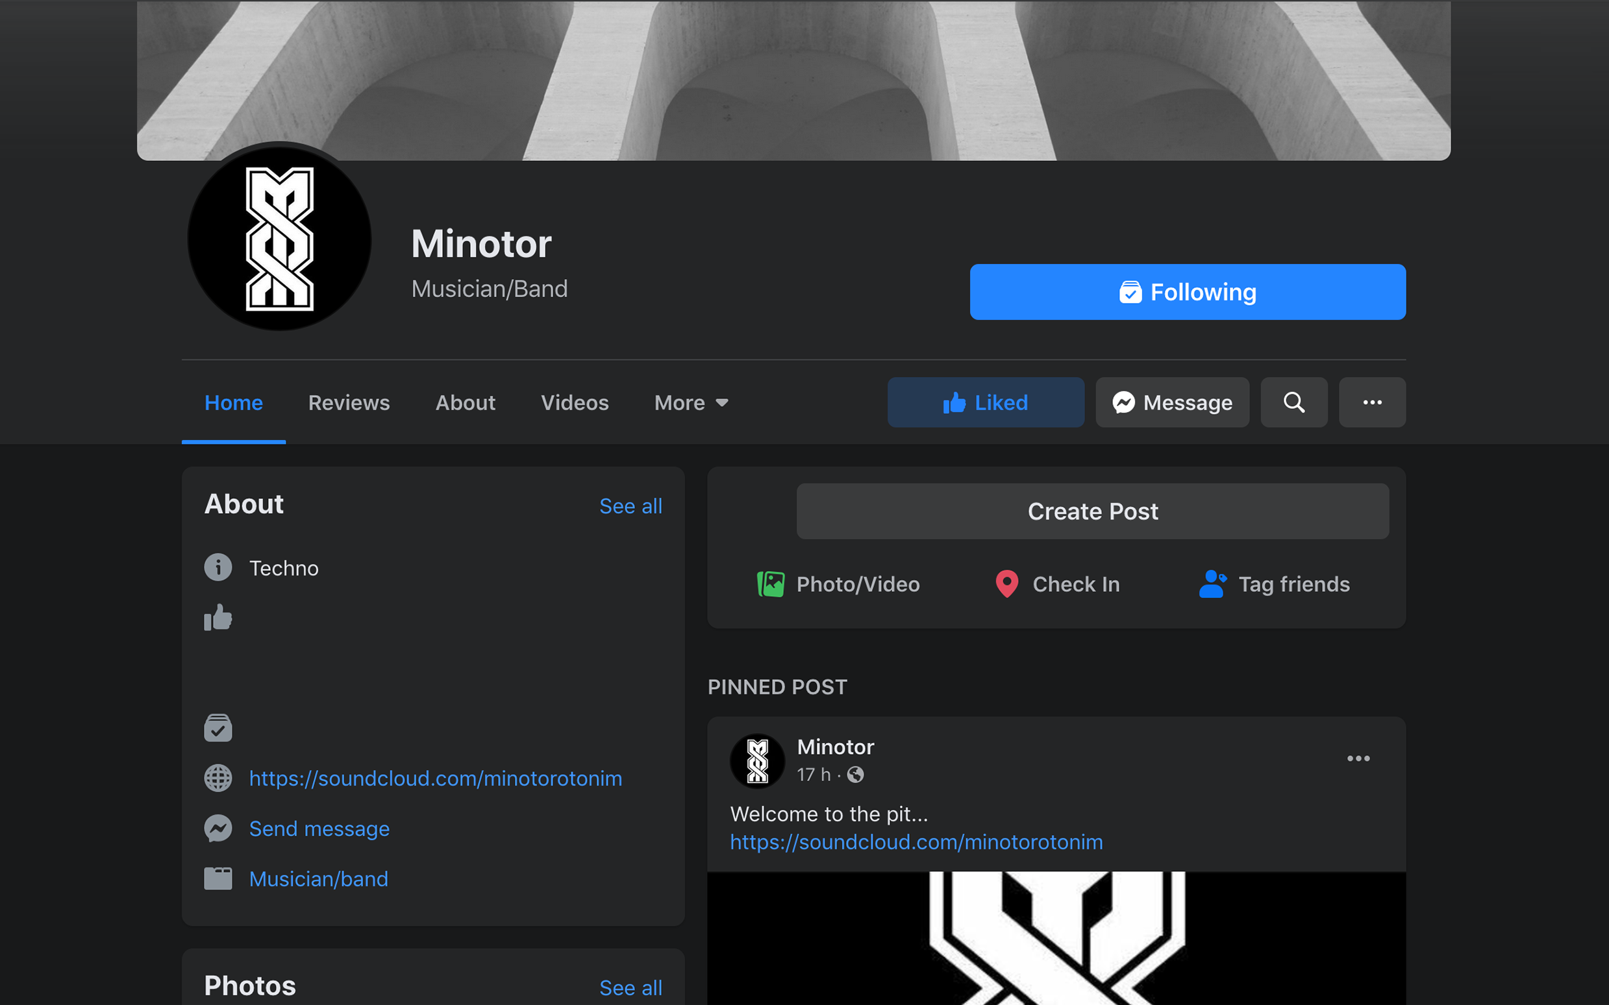Click the red Check In pin icon
This screenshot has width=1609, height=1005.
[1006, 583]
